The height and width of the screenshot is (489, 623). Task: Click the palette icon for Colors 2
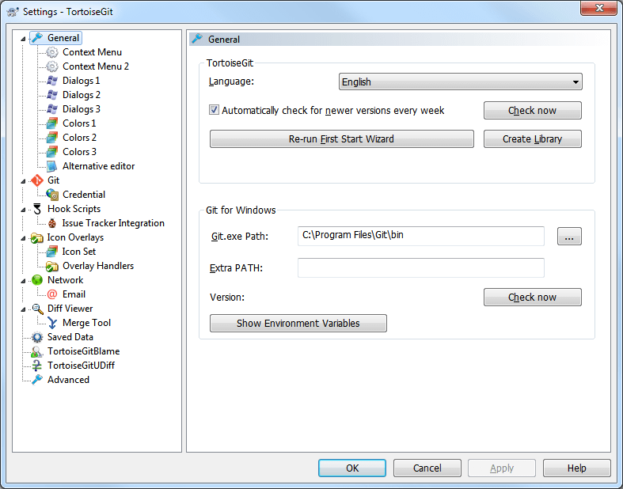click(52, 138)
